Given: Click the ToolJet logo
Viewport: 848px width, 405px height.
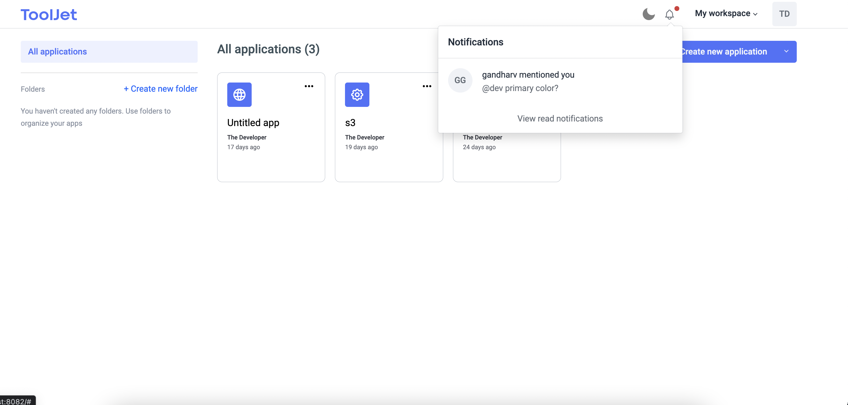Looking at the screenshot, I should (49, 15).
